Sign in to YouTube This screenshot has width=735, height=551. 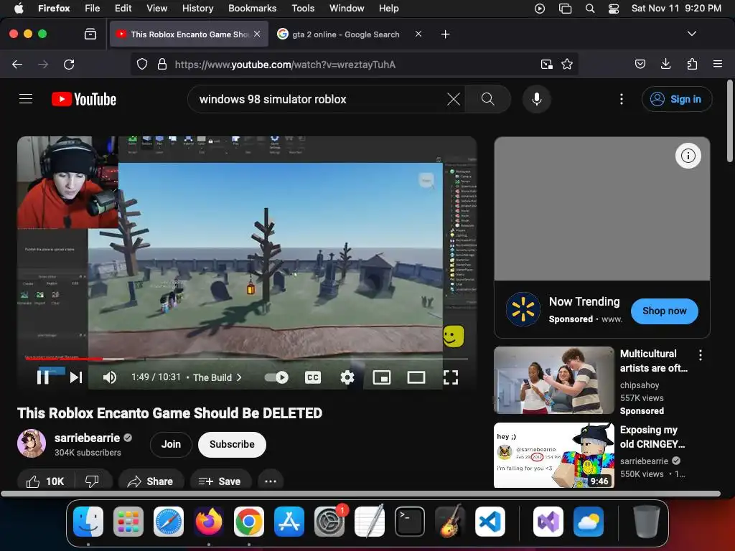[x=676, y=99]
